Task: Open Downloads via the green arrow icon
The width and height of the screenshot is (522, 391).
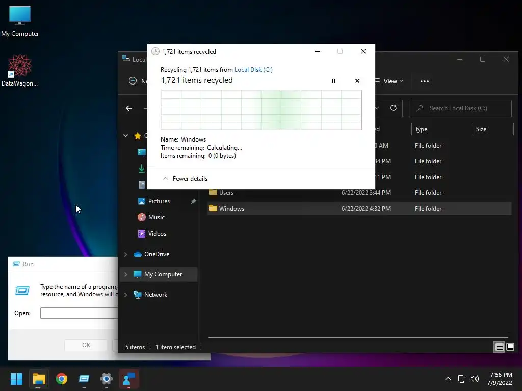Action: 142,169
